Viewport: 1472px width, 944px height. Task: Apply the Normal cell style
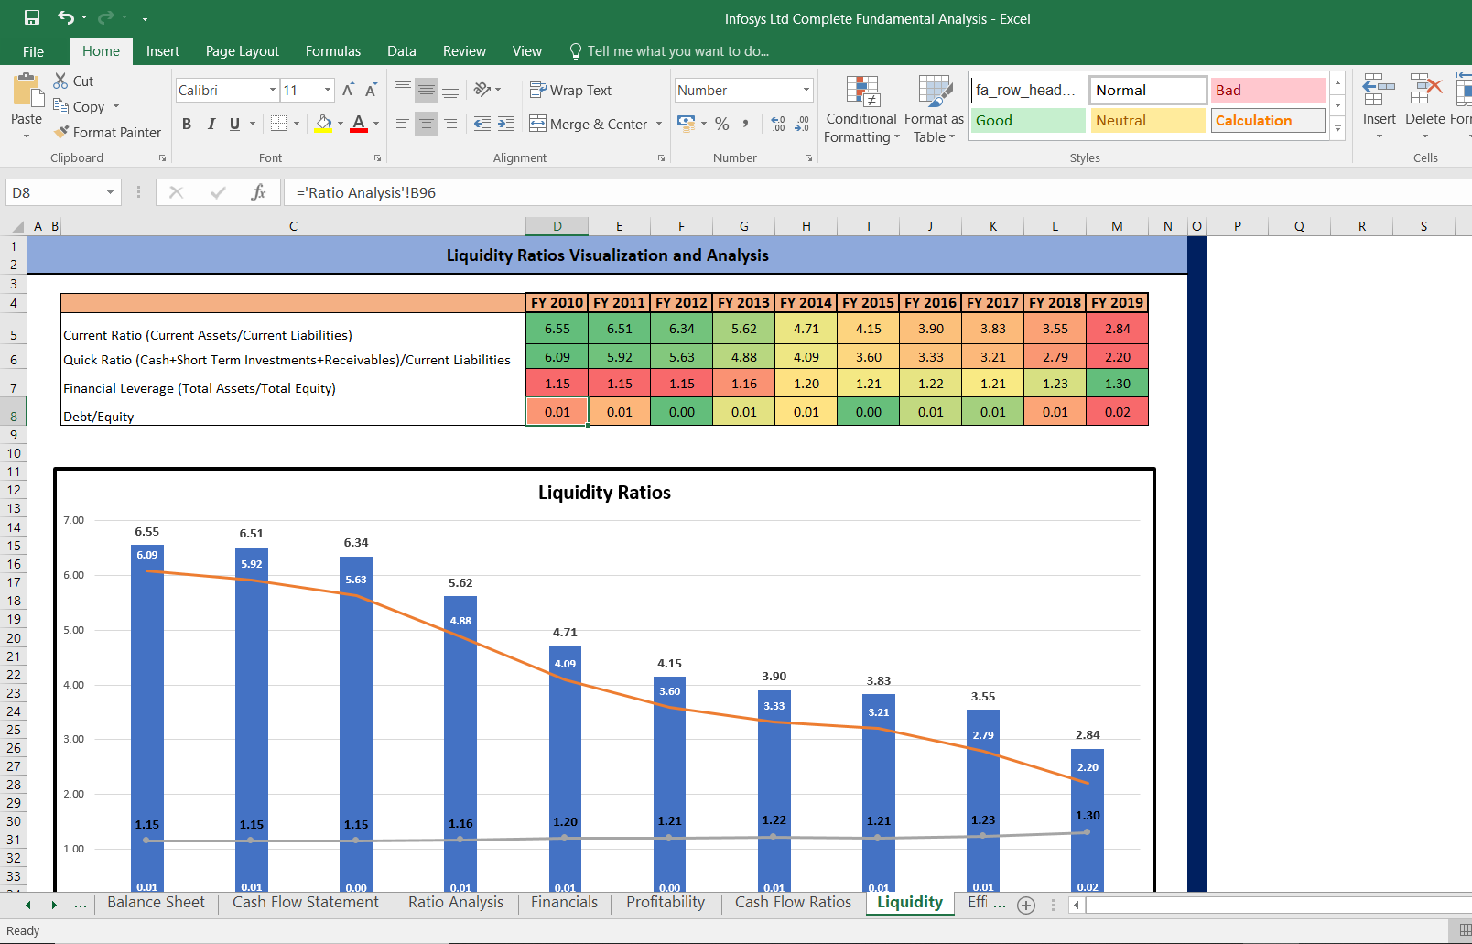point(1148,90)
